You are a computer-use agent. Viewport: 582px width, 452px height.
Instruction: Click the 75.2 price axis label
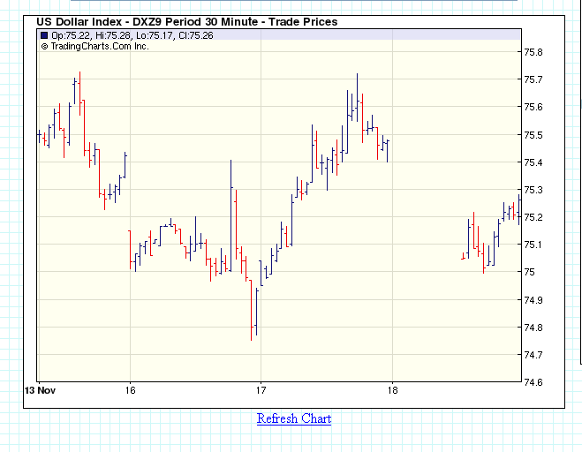533,217
